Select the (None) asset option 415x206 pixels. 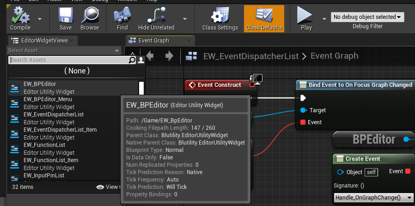[77, 71]
